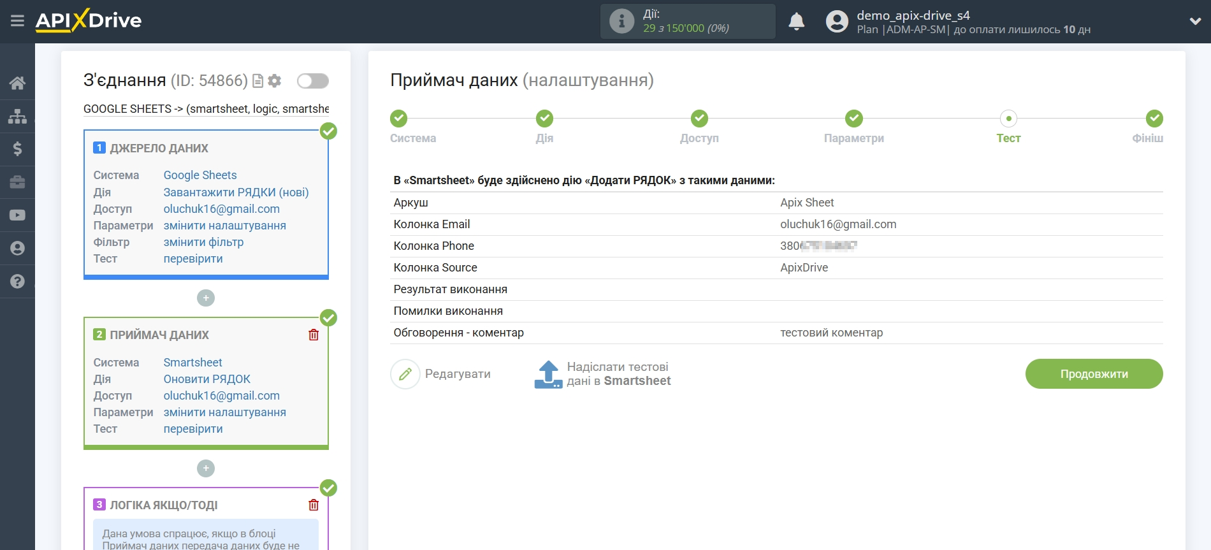This screenshot has height=550, width=1211.
Task: Select the Тест step
Action: pos(1008,119)
